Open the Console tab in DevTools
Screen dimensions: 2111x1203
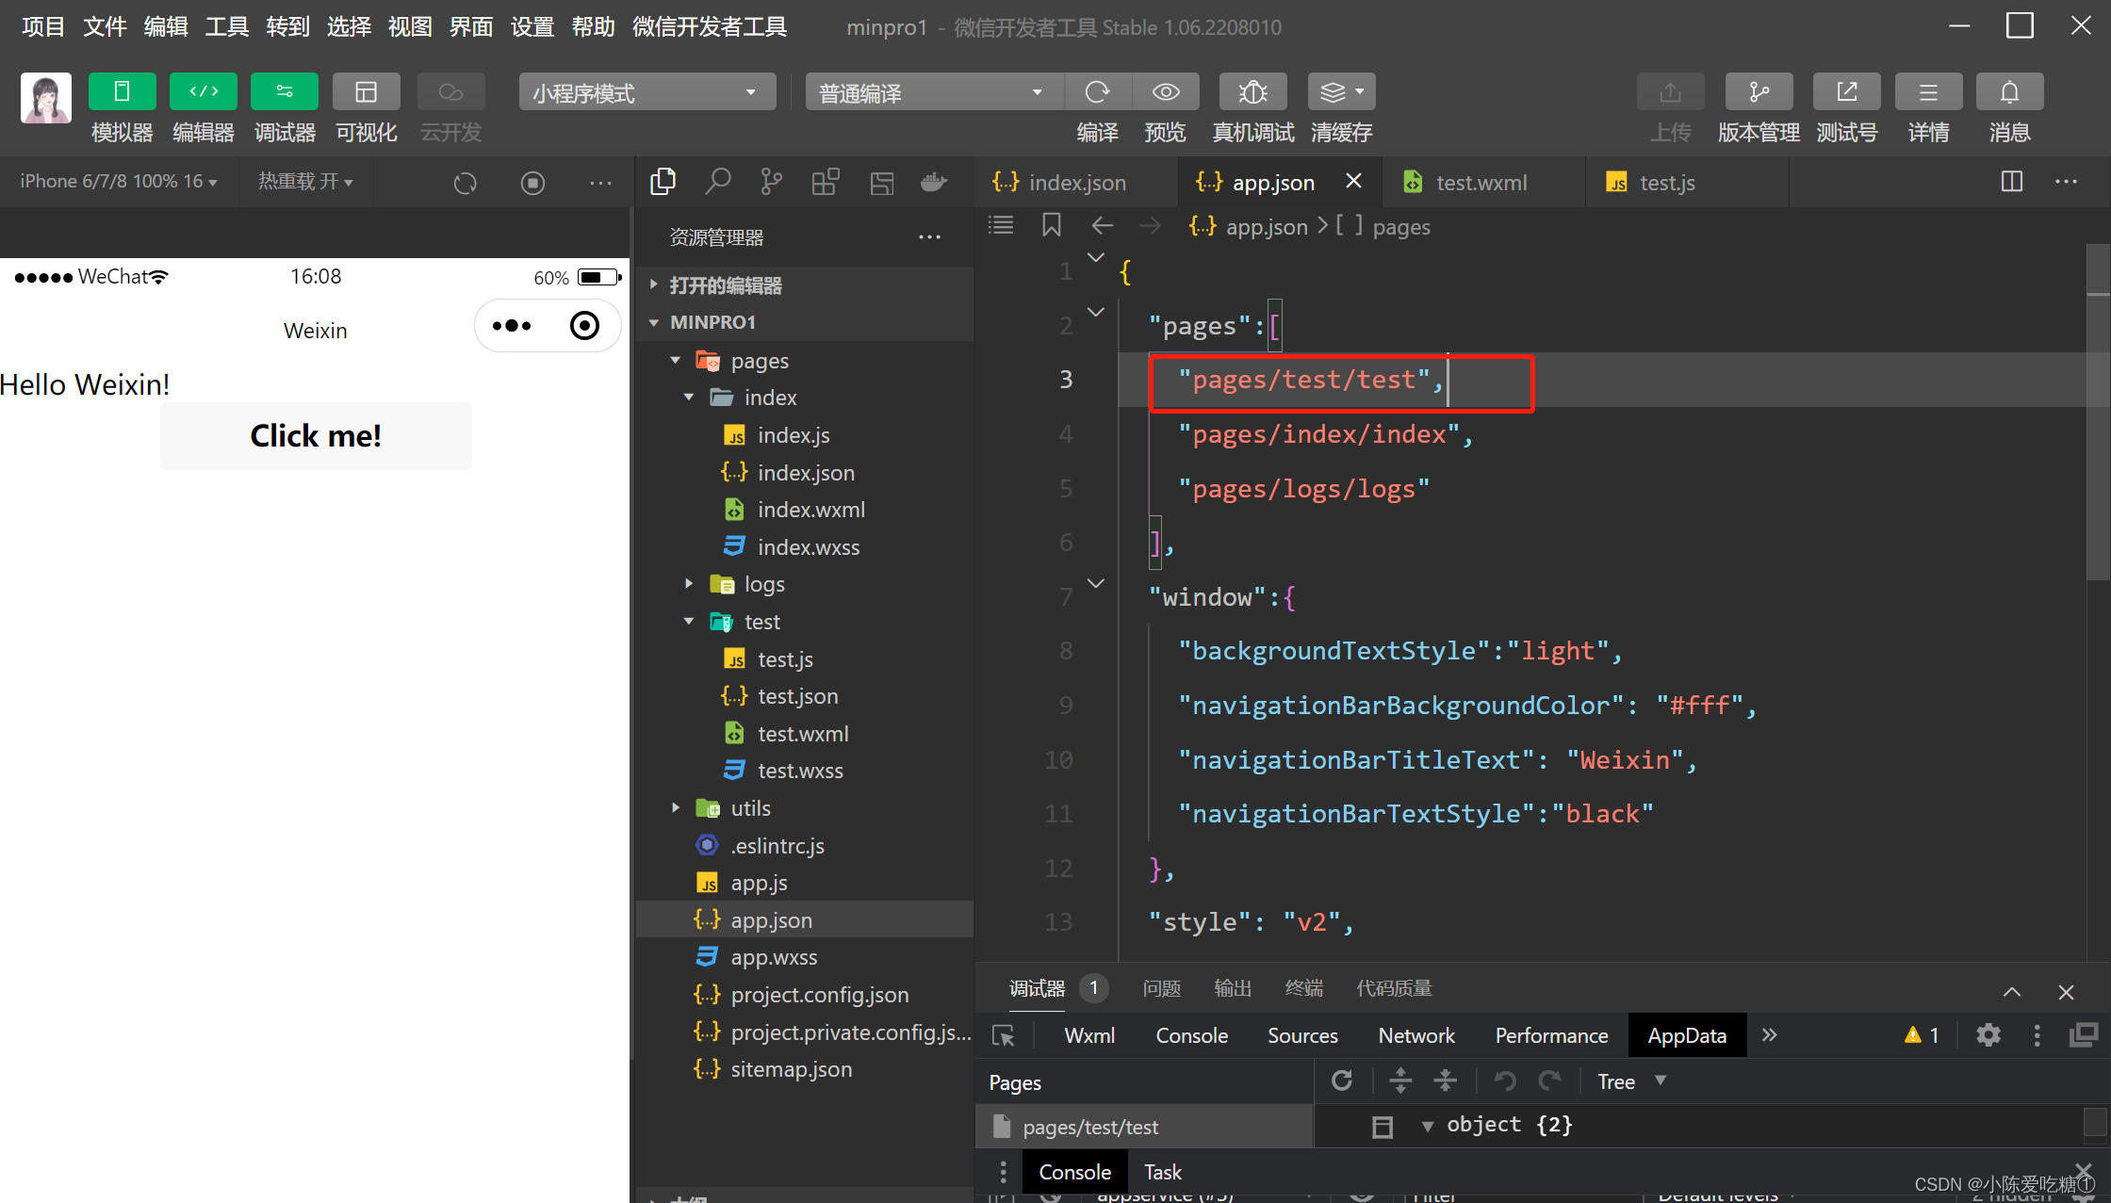tap(1191, 1035)
